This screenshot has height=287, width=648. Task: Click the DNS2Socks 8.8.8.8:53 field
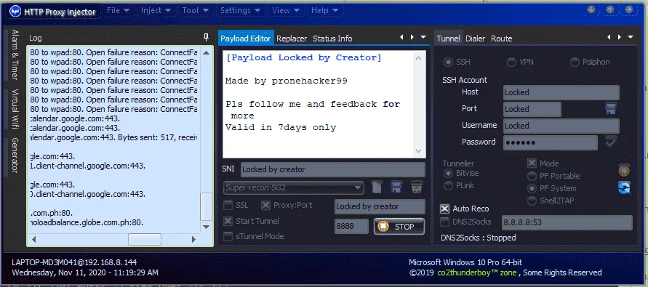click(x=567, y=222)
